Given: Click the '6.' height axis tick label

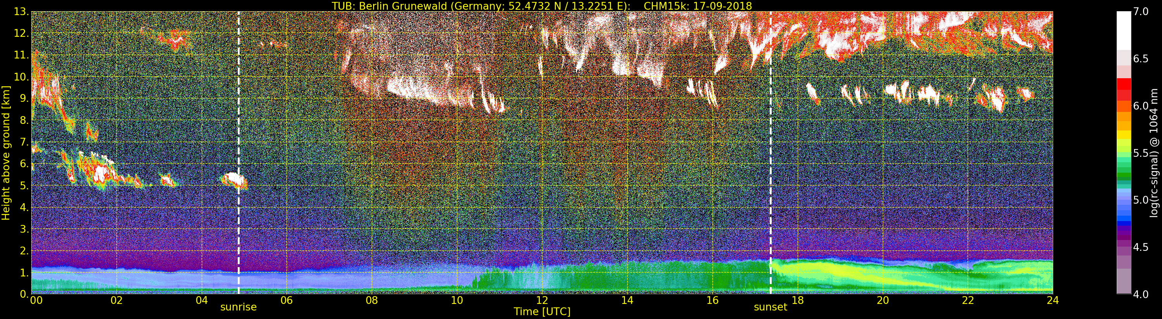Looking at the screenshot, I should (24, 164).
